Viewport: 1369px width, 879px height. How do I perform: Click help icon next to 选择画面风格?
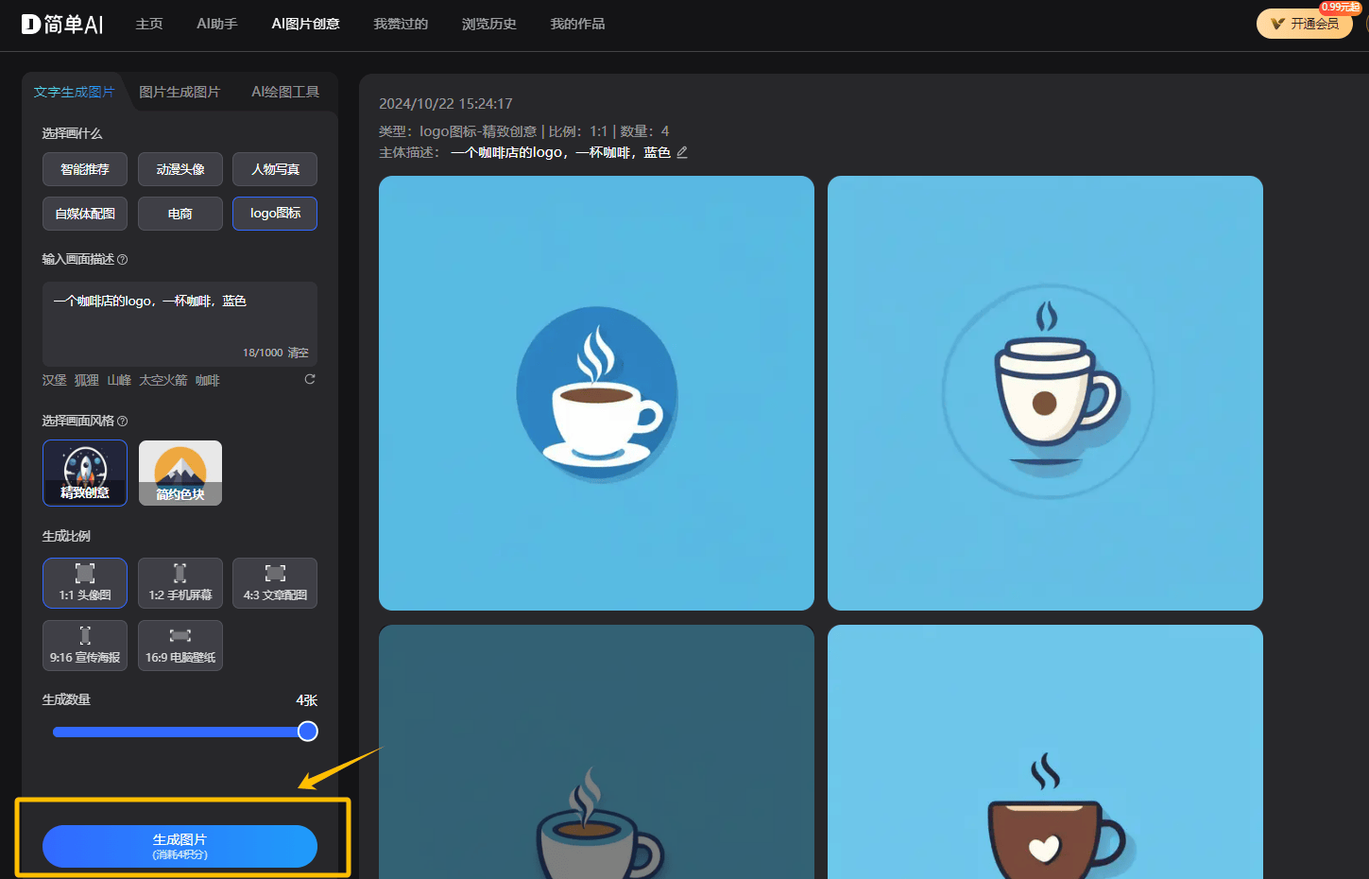[123, 422]
